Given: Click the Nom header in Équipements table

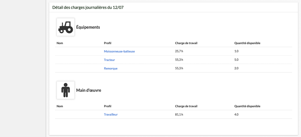Looking at the screenshot, I should [60, 43].
